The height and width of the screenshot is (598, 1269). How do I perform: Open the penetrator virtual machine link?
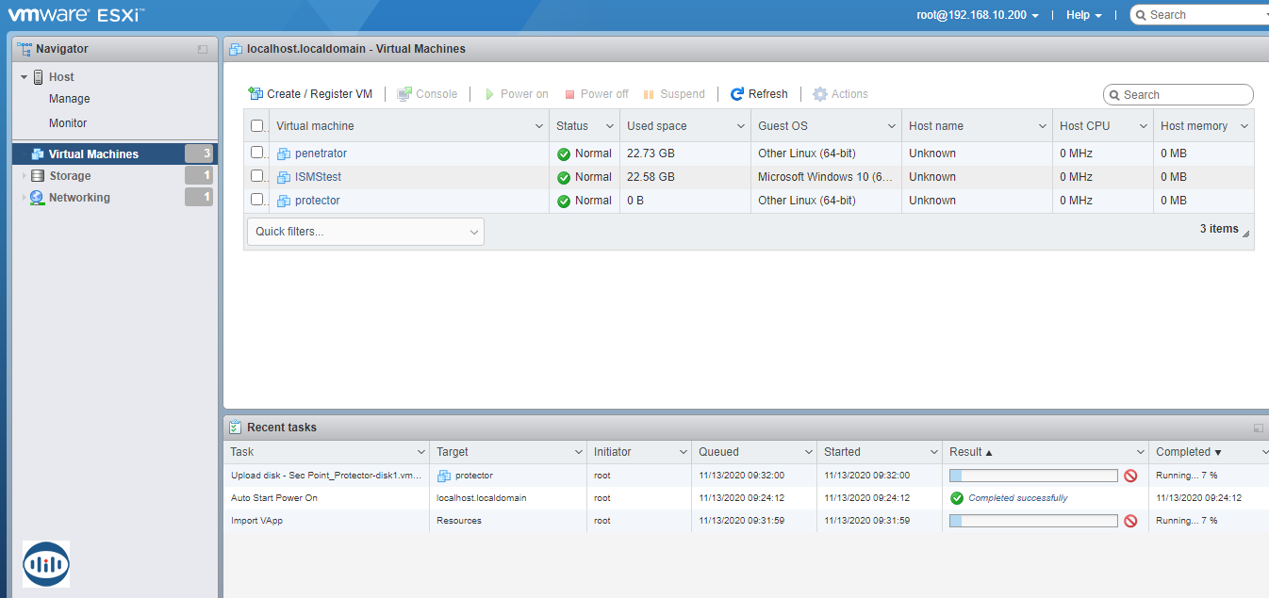pyautogui.click(x=321, y=154)
